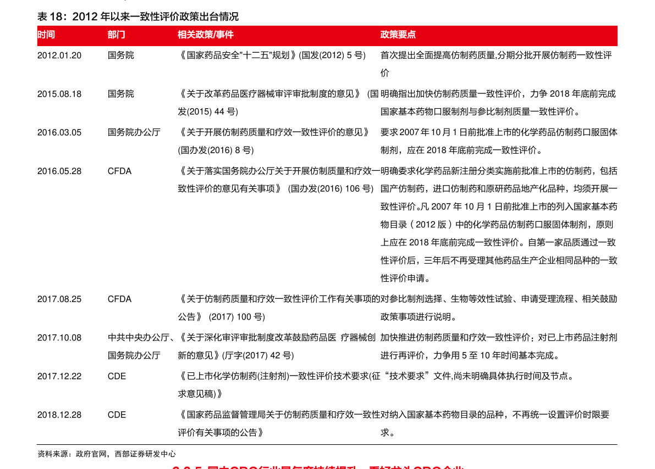Click the 《已上市化学仿制药(注射剂)一致性评价技术要求 policy text

279,376
